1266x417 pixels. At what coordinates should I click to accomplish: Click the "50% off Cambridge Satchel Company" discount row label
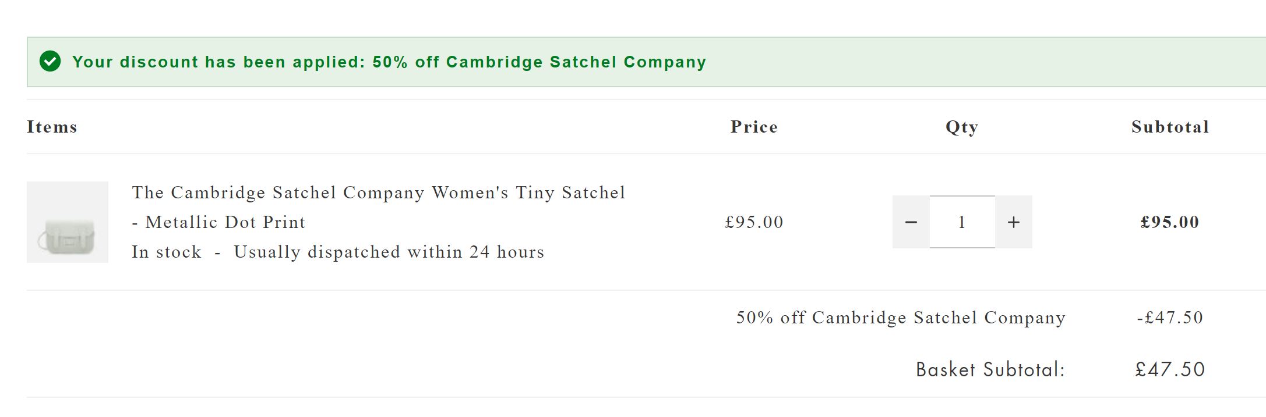coord(901,318)
